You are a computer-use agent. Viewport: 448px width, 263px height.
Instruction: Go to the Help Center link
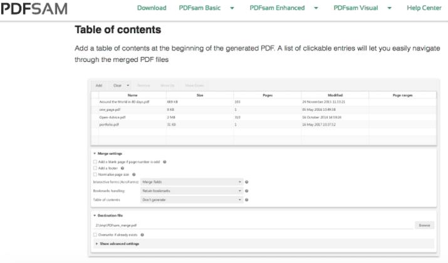point(424,8)
